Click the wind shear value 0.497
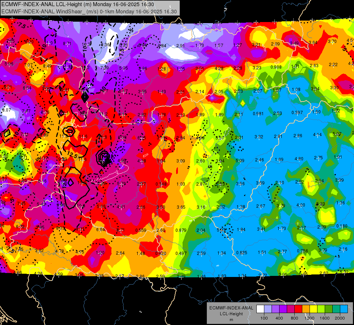This screenshot has width=354, height=325. coord(181,253)
